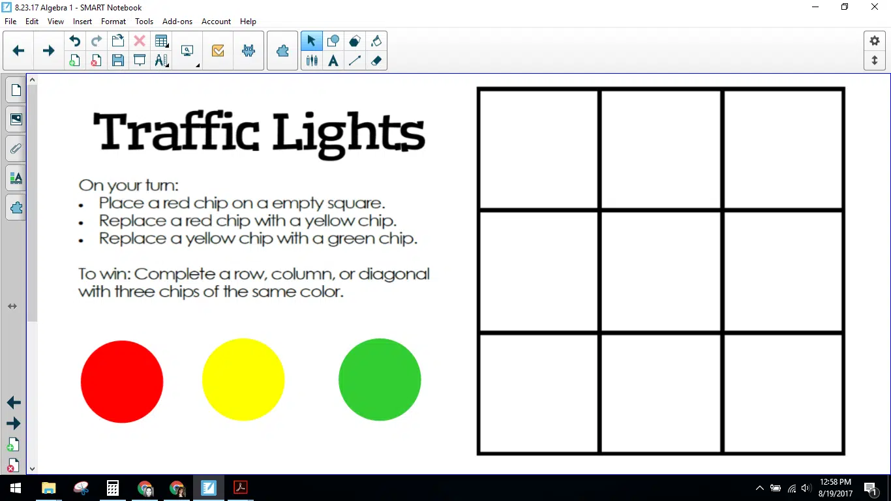Click the Windows Start button

click(x=16, y=488)
